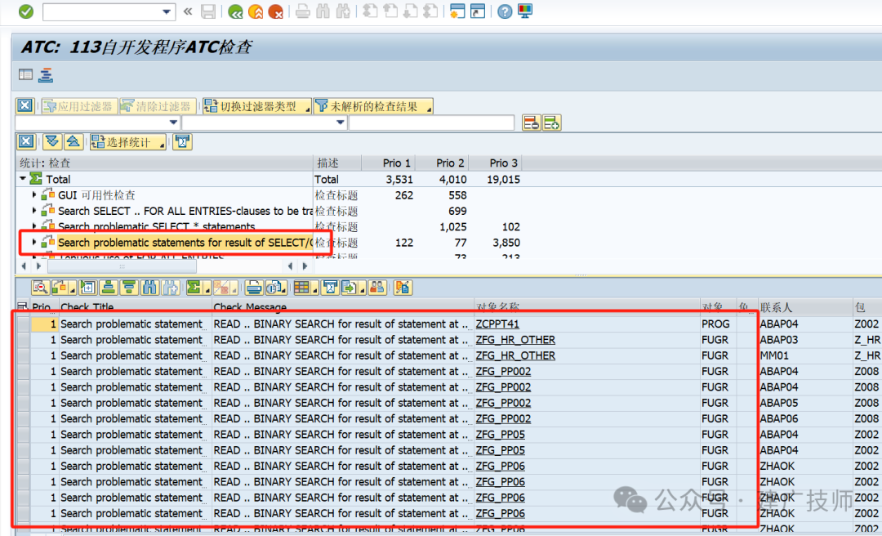882x536 pixels.
Task: Select row checkbox for ZCPPT41
Action: pyautogui.click(x=23, y=324)
